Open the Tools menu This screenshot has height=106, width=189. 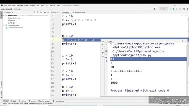(42, 6)
